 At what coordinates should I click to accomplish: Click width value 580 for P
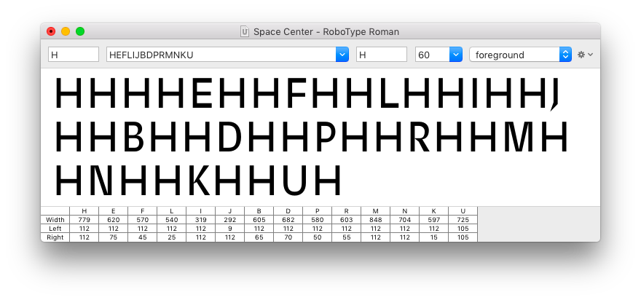[x=318, y=220]
